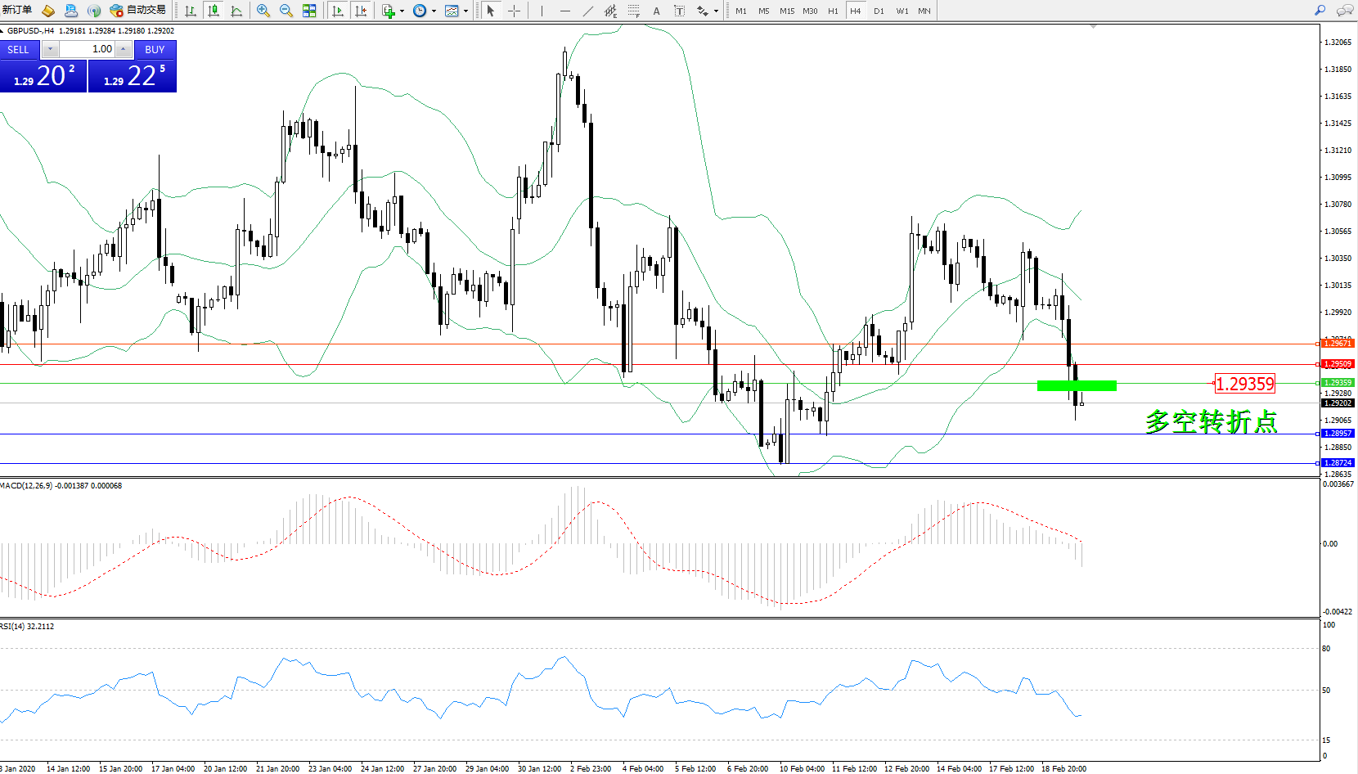Select the trendline drawing tool
This screenshot has height=774, width=1358.
[x=588, y=11]
